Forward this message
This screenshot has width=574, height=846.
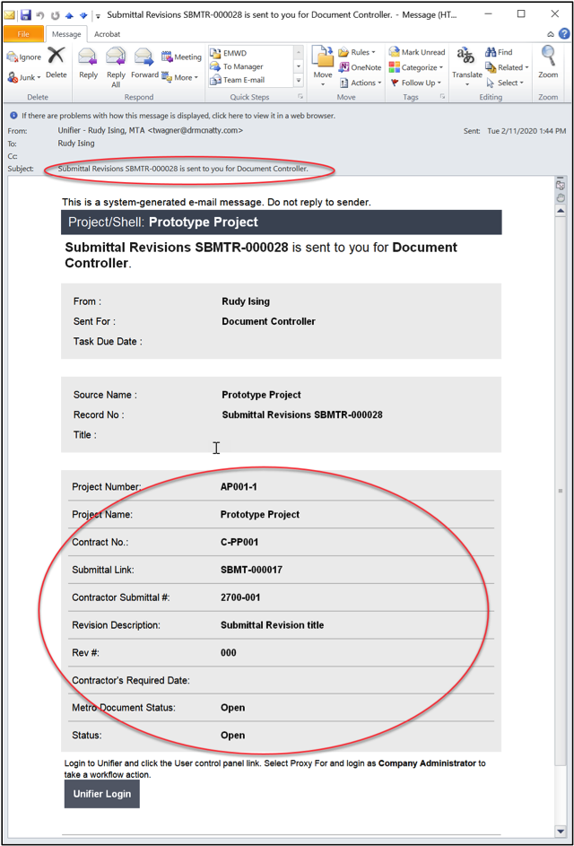[144, 63]
